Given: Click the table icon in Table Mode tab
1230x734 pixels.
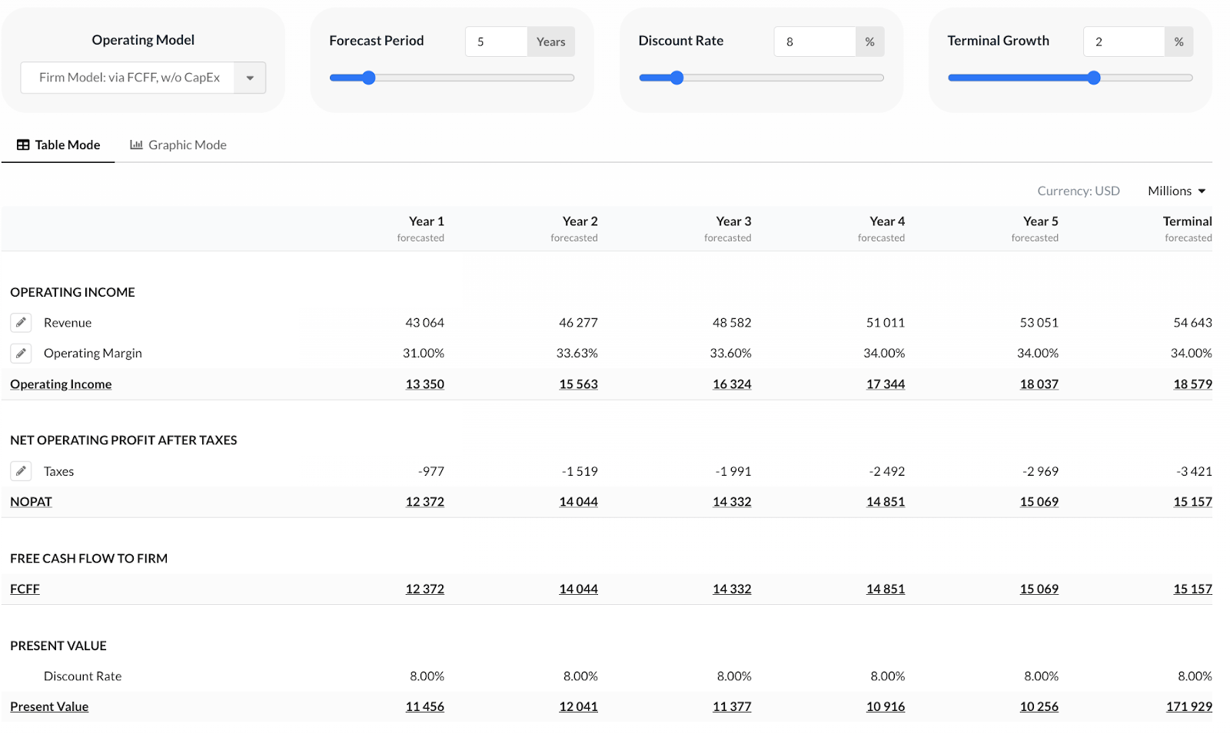Looking at the screenshot, I should (x=23, y=145).
